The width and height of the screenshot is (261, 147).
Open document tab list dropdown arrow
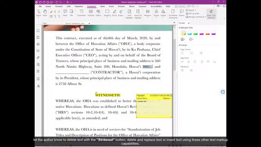coord(174,23)
